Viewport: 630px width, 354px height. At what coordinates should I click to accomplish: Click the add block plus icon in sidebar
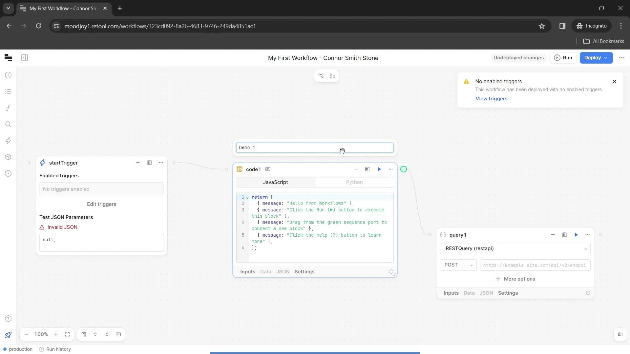coord(8,75)
